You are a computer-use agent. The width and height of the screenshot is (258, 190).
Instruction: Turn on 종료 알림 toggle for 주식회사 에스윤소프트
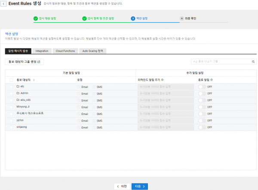tap(202, 114)
